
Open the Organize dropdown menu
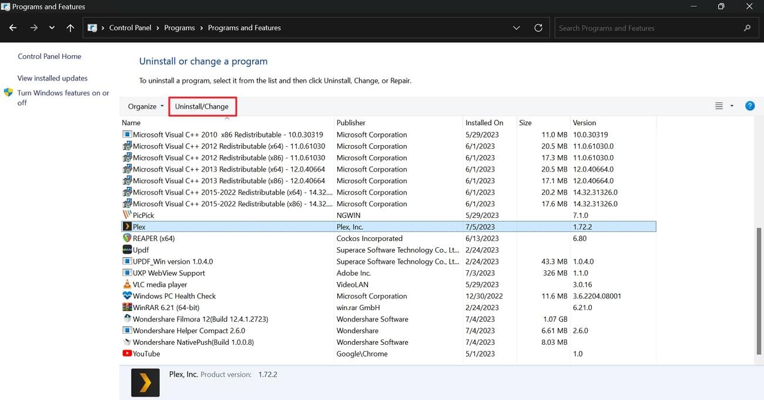(146, 106)
